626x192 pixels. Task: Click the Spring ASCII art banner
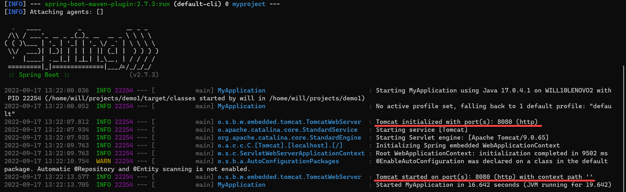pos(82,47)
